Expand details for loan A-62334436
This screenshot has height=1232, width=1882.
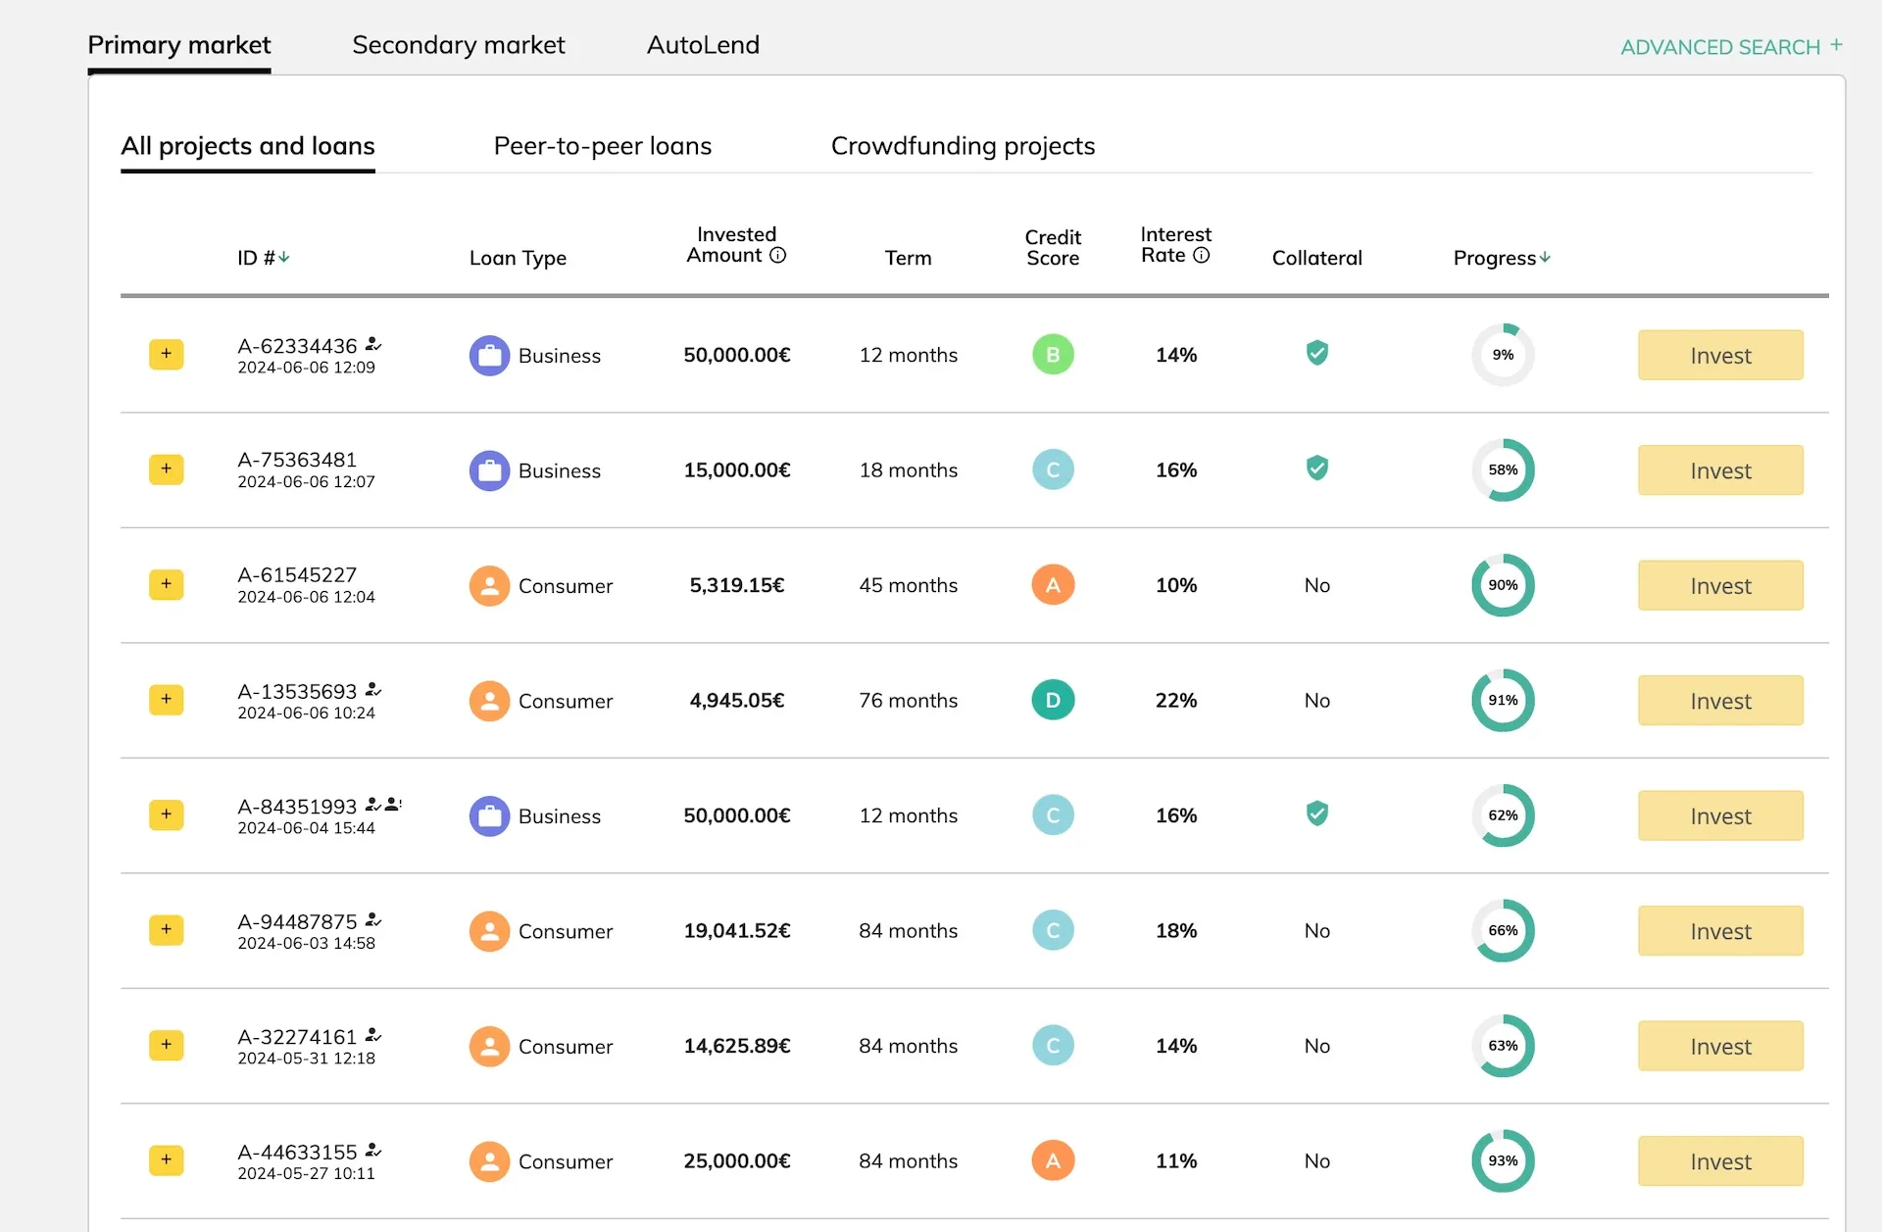click(166, 354)
